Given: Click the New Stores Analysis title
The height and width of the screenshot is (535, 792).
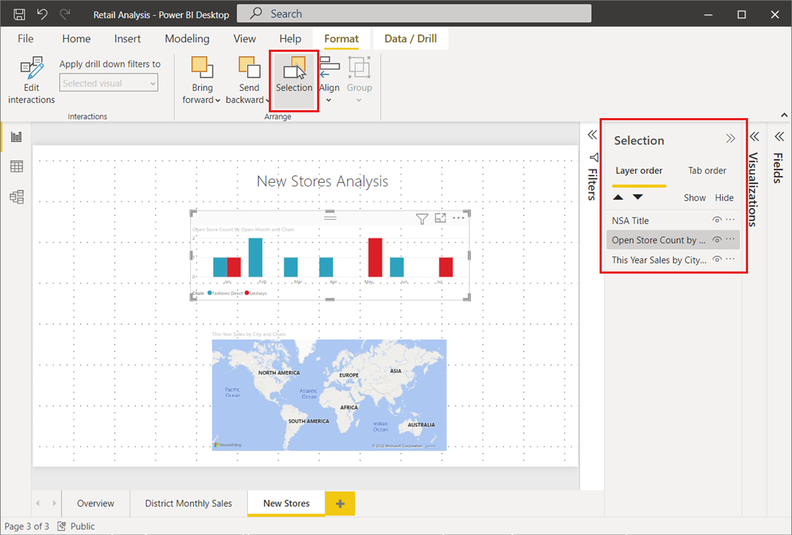Looking at the screenshot, I should (x=322, y=181).
